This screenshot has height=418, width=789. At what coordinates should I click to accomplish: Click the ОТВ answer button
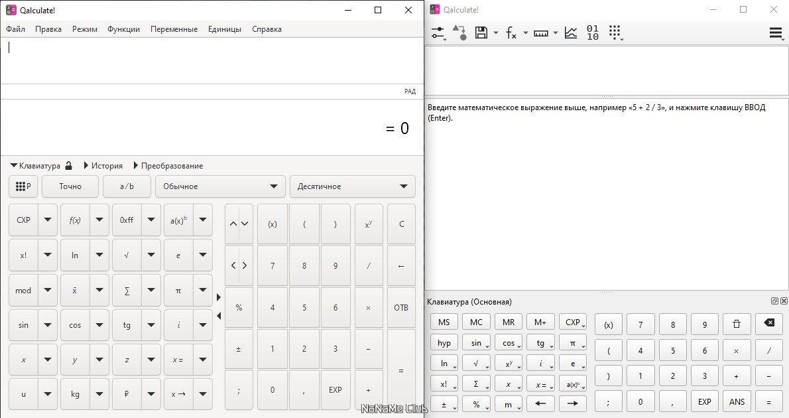401,307
